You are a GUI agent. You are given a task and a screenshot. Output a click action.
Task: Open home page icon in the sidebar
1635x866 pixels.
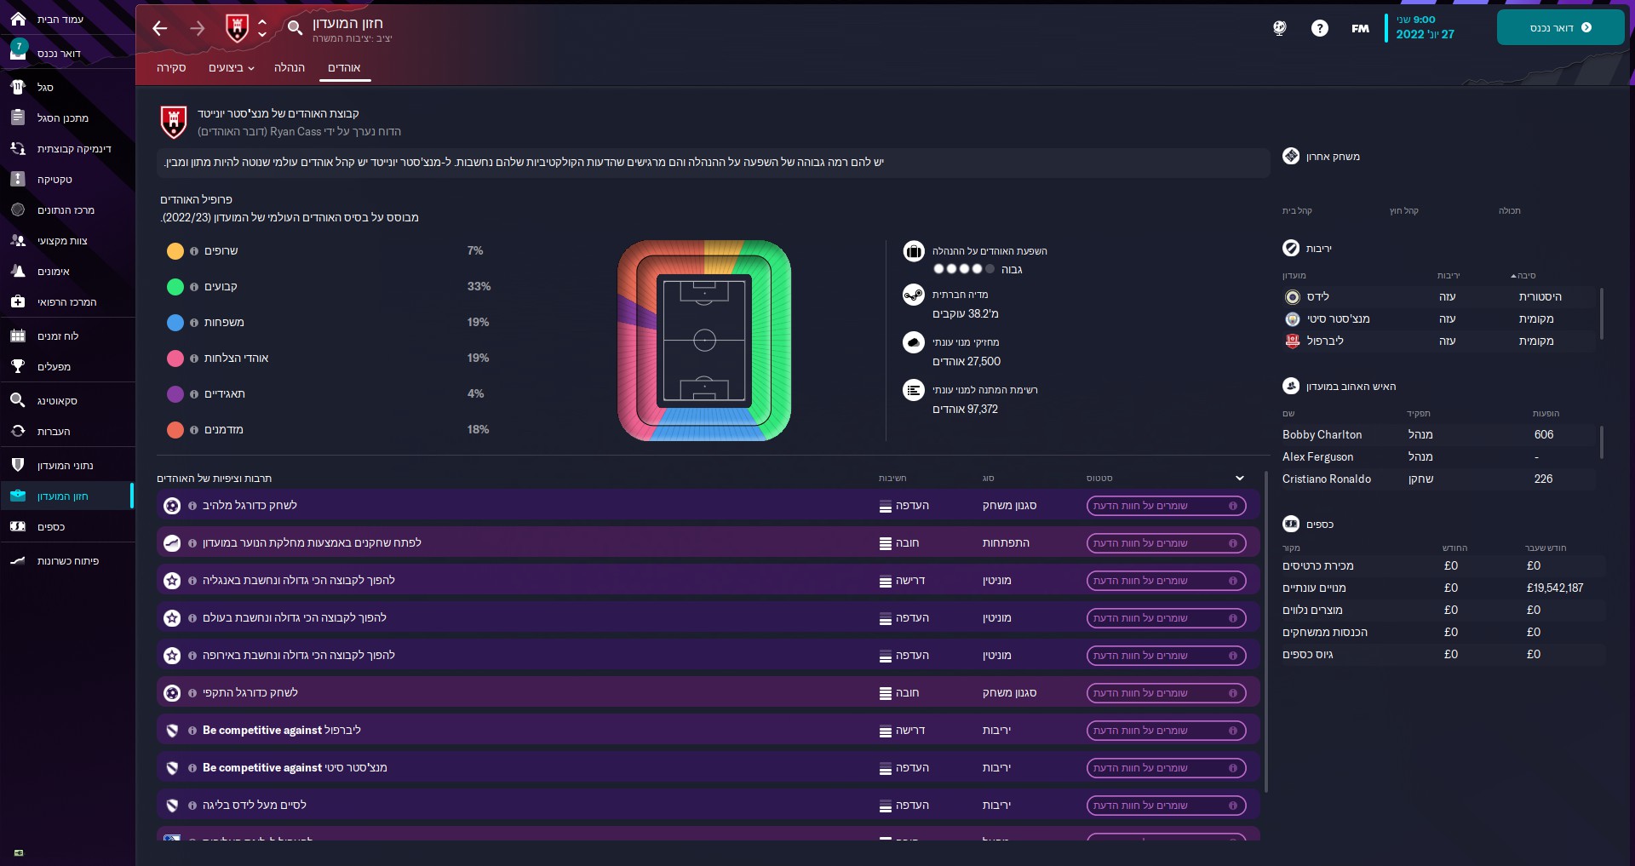pos(18,19)
